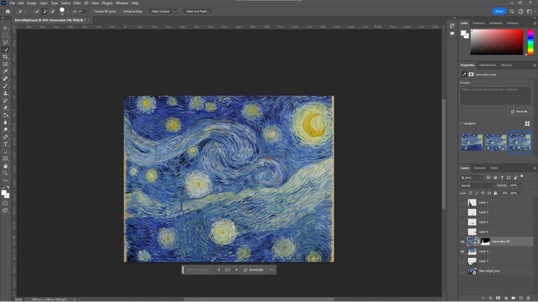Open the Fill value dropdown
Viewport: 538px width, 302px height.
pyautogui.click(x=521, y=193)
